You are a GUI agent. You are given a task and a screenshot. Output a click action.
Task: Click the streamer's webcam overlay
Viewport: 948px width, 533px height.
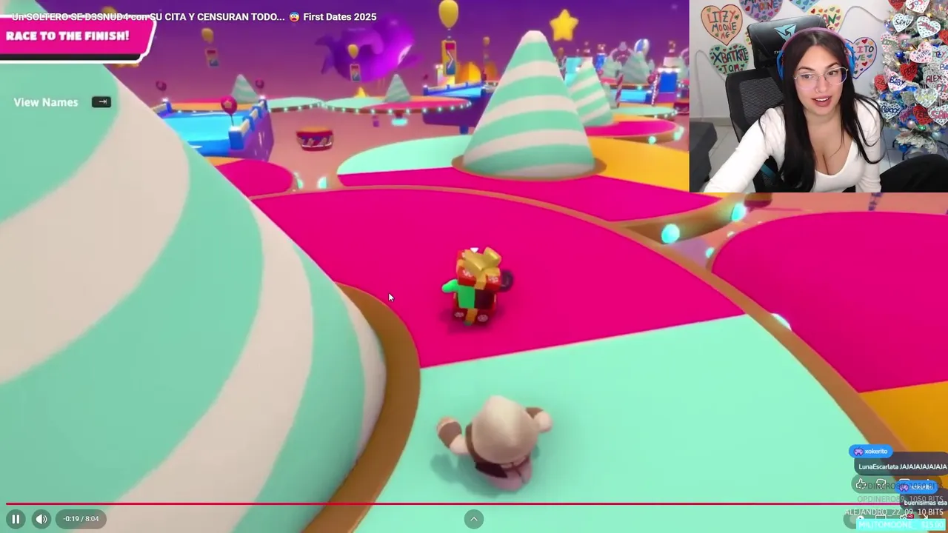tap(818, 96)
